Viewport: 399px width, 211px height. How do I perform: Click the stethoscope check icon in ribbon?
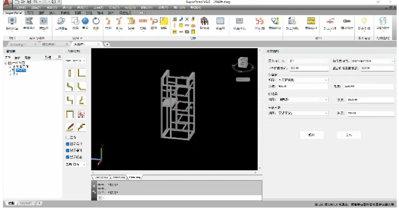275,20
